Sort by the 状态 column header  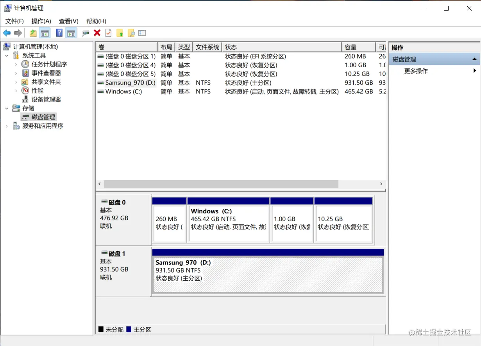pyautogui.click(x=282, y=47)
